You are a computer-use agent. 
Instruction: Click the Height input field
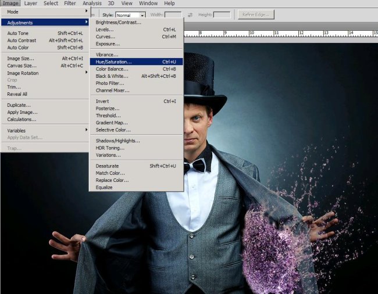[222, 15]
